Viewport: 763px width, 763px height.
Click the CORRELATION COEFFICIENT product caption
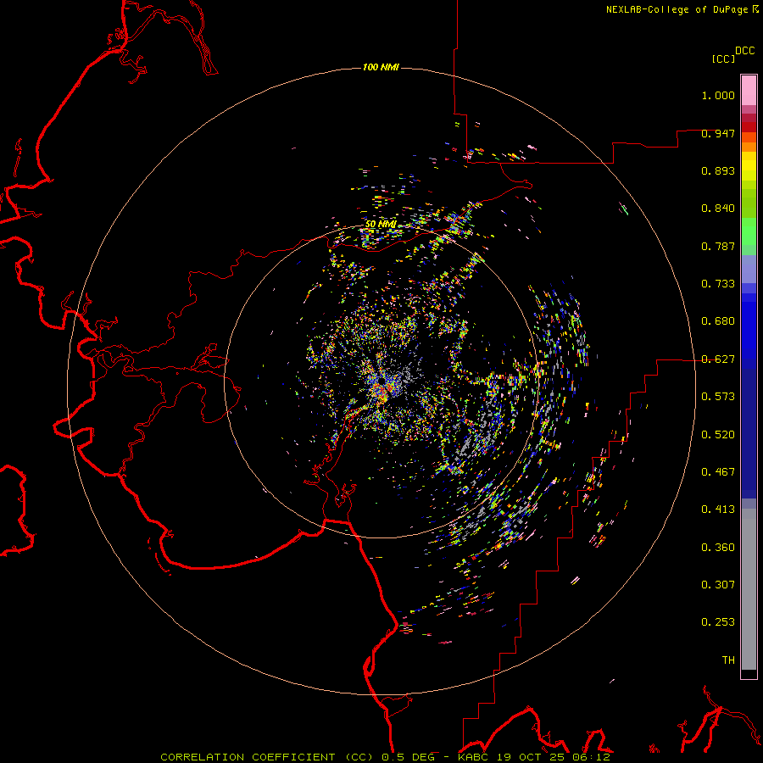click(x=266, y=757)
